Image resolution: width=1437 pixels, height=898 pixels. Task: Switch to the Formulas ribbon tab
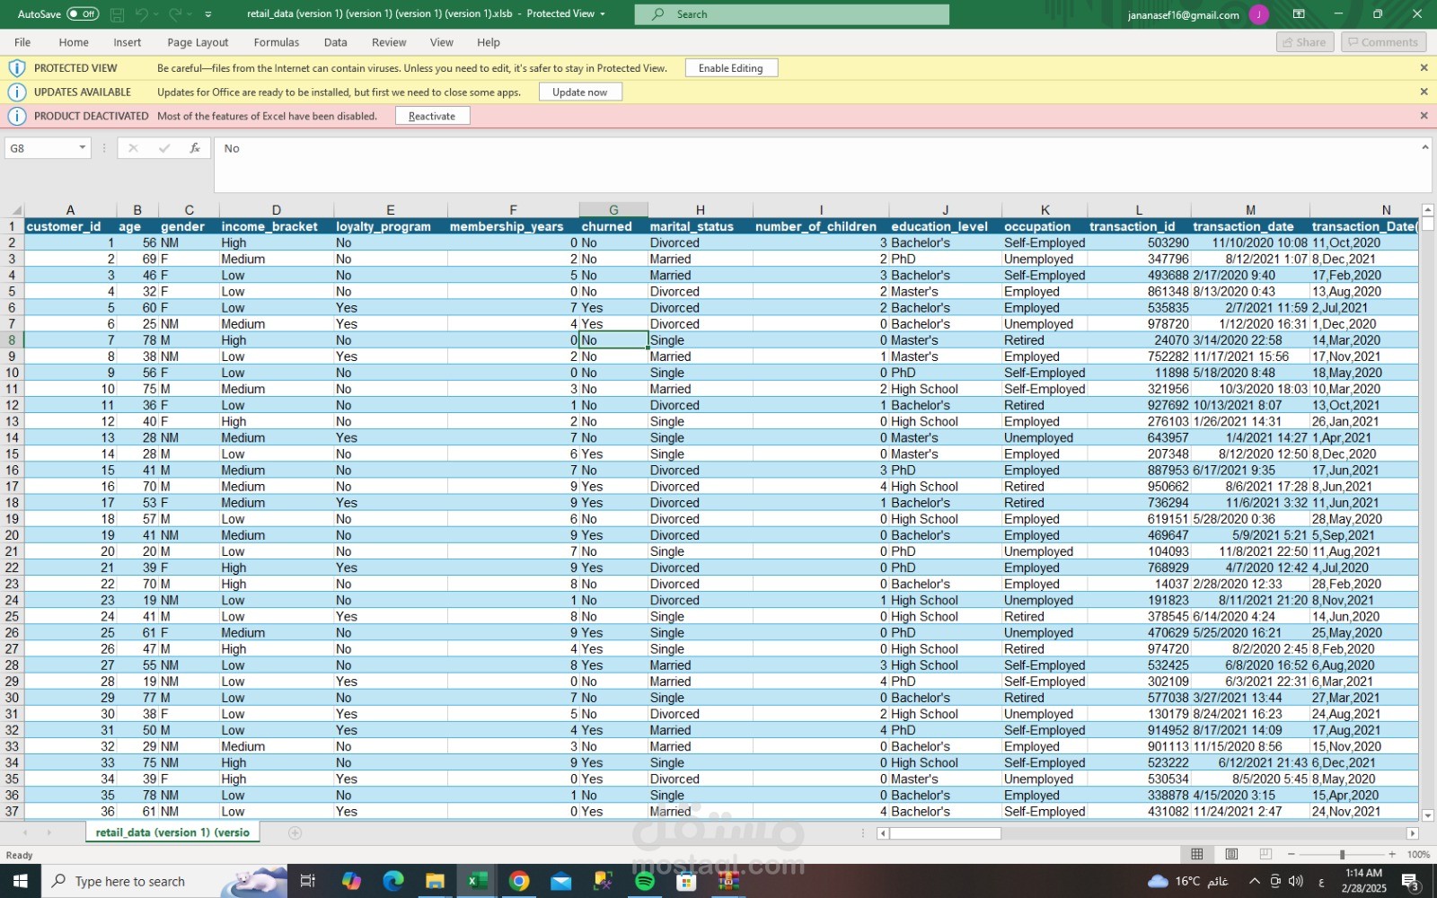tap(276, 42)
